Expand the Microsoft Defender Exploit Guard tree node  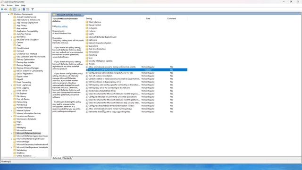[11, 139]
